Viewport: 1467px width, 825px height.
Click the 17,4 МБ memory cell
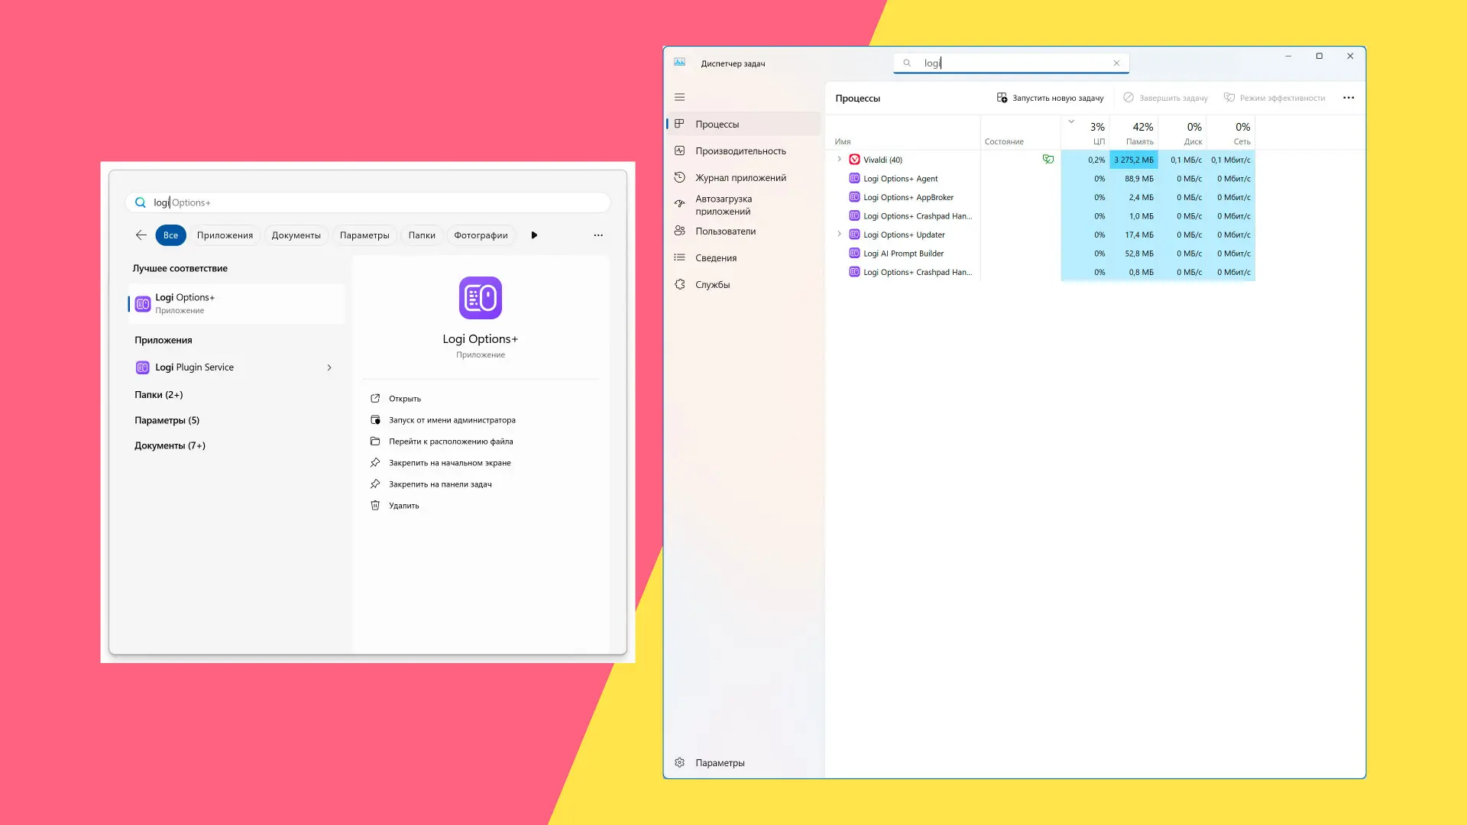[x=1134, y=235]
